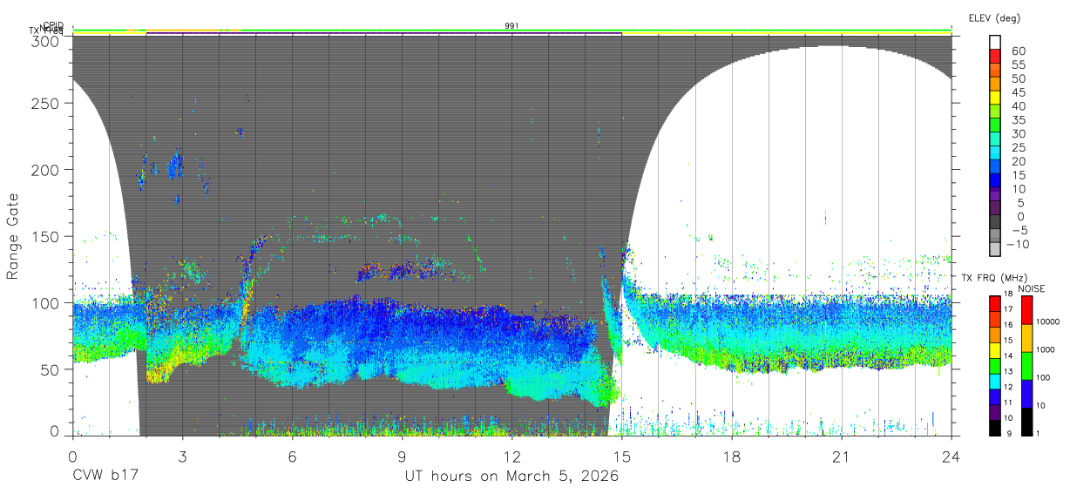Click the '9' UT hour tick label
Image resolution: width=1070 pixels, height=494 pixels.
point(402,456)
